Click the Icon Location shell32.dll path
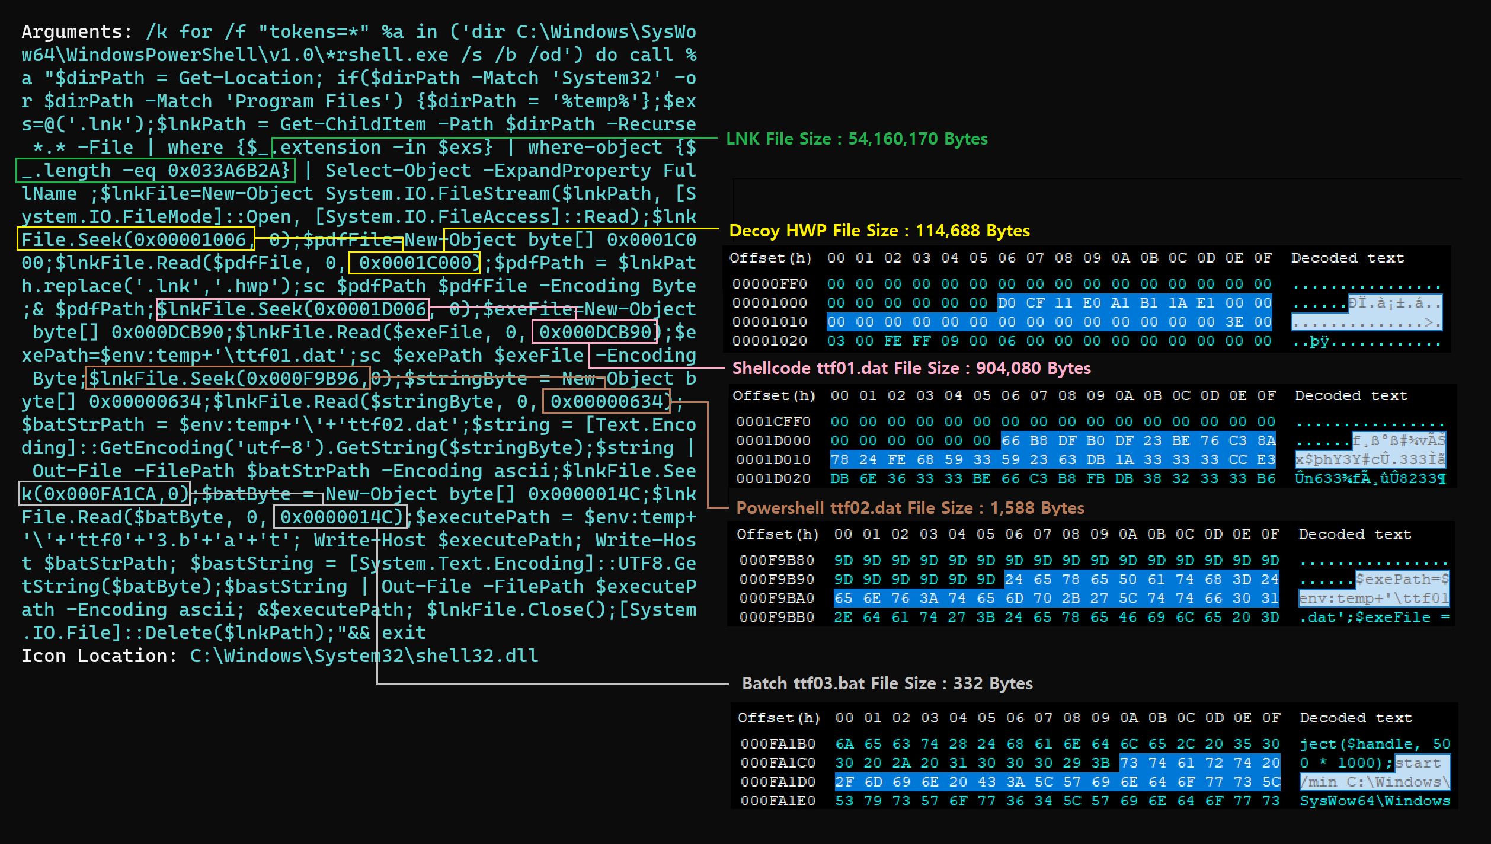 click(x=364, y=656)
